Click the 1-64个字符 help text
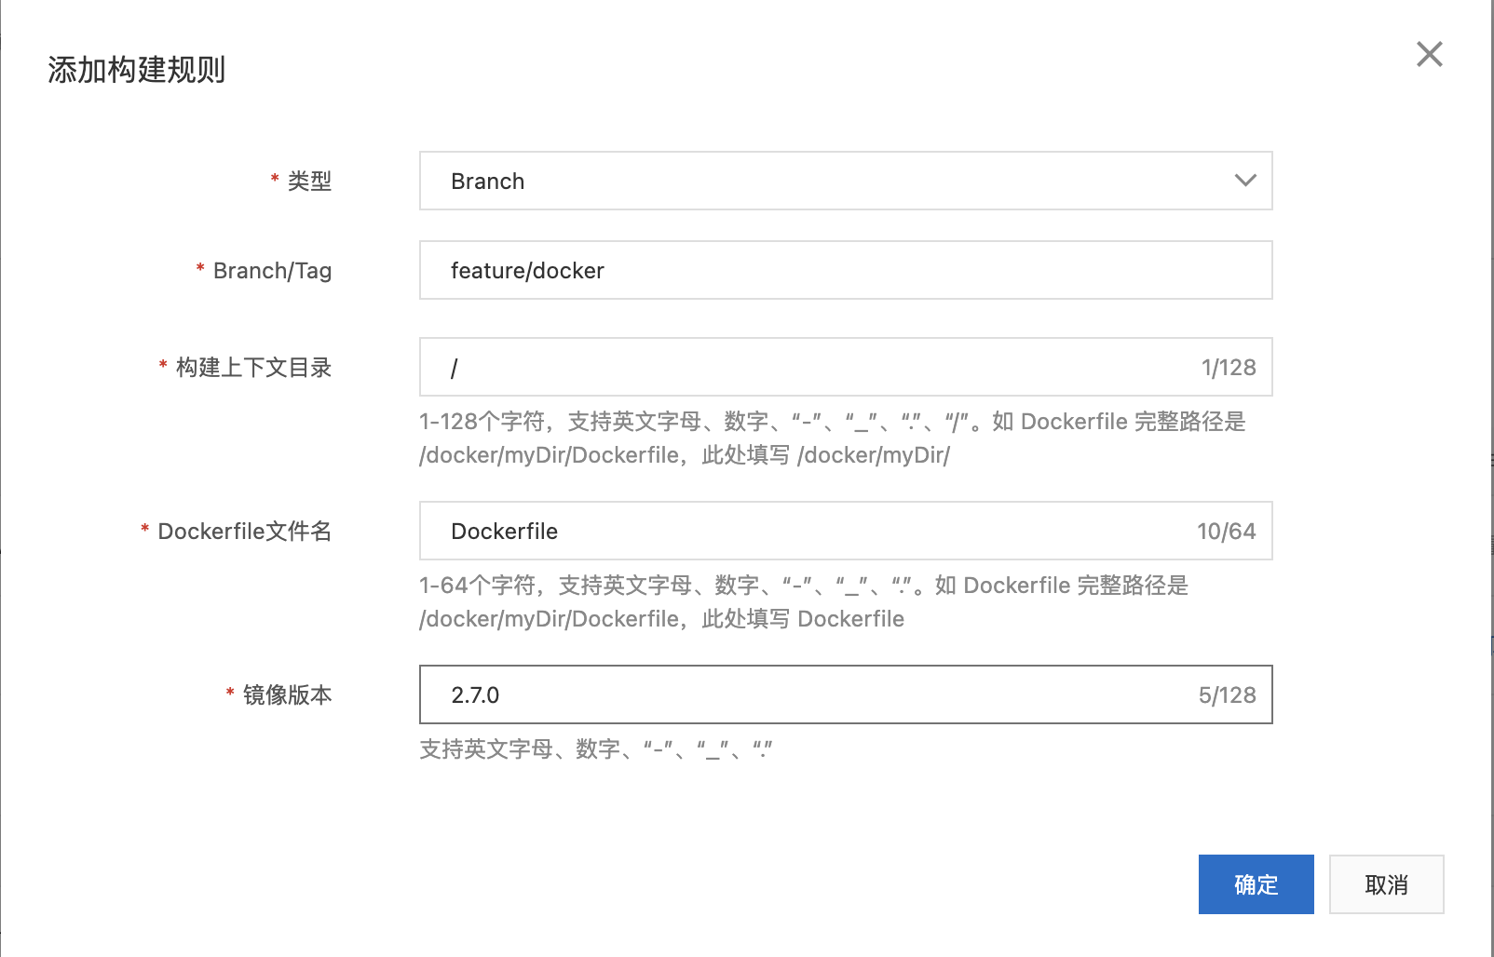1494x957 pixels. click(804, 601)
